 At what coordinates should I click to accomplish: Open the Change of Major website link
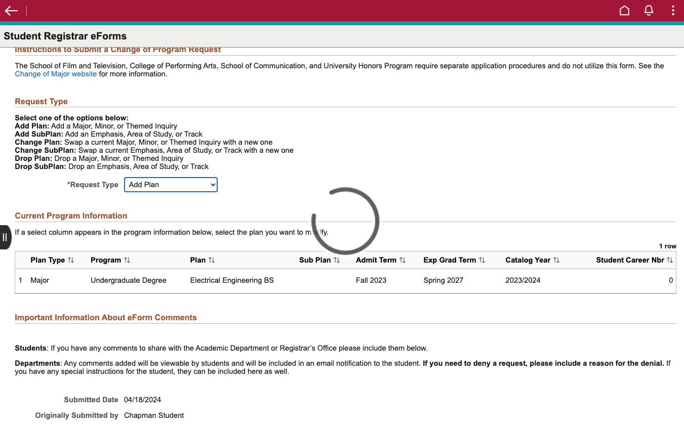pos(56,74)
